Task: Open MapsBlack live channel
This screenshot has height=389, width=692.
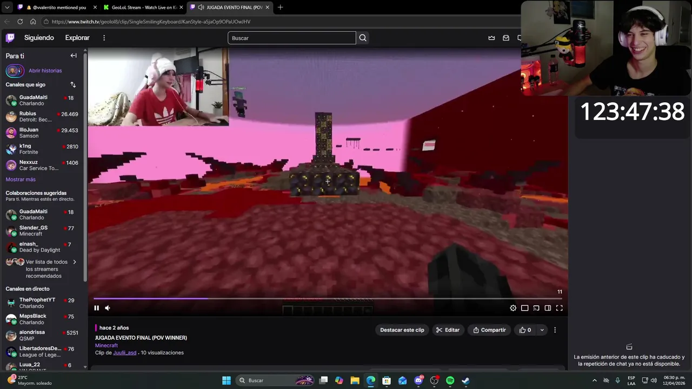Action: [x=42, y=319]
